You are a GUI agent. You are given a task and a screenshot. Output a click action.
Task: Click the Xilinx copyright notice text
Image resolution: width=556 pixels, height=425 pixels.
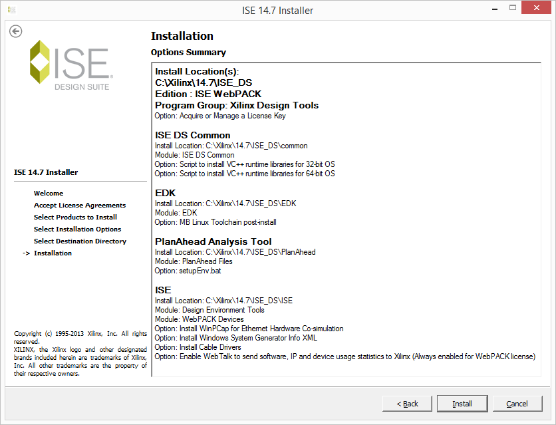pos(80,353)
